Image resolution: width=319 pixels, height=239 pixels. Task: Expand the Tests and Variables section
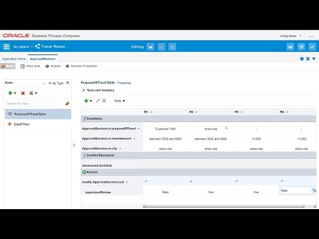pyautogui.click(x=84, y=90)
